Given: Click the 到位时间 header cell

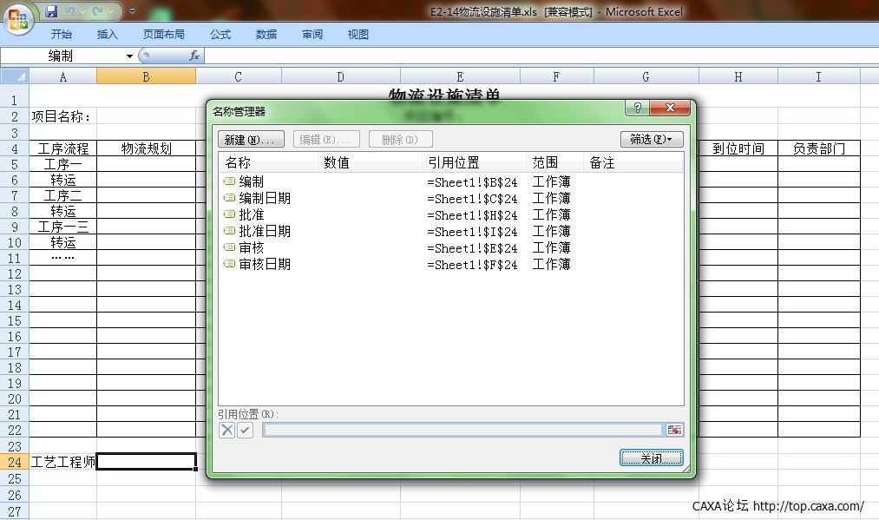Looking at the screenshot, I should tap(738, 148).
